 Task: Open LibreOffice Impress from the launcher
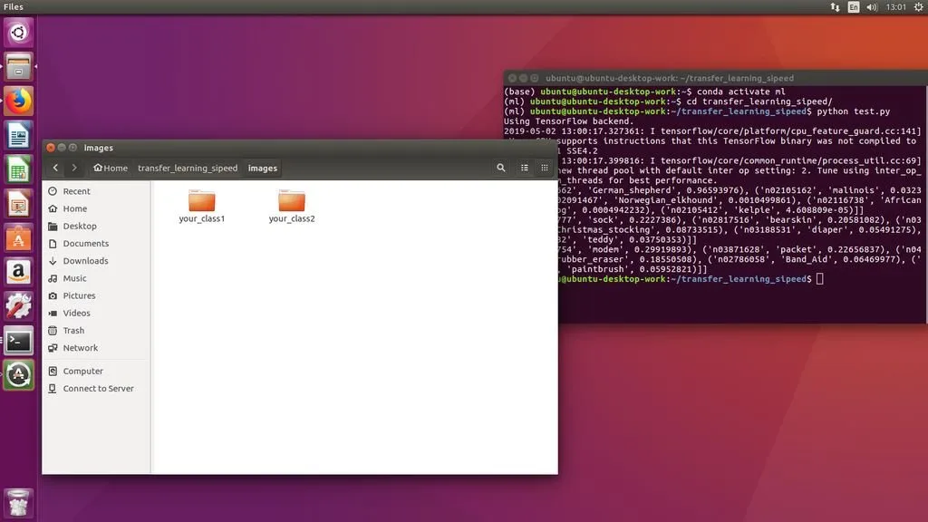[18, 204]
